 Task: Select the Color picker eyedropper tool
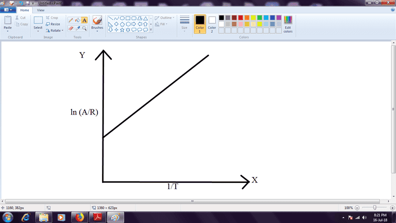coord(78,28)
